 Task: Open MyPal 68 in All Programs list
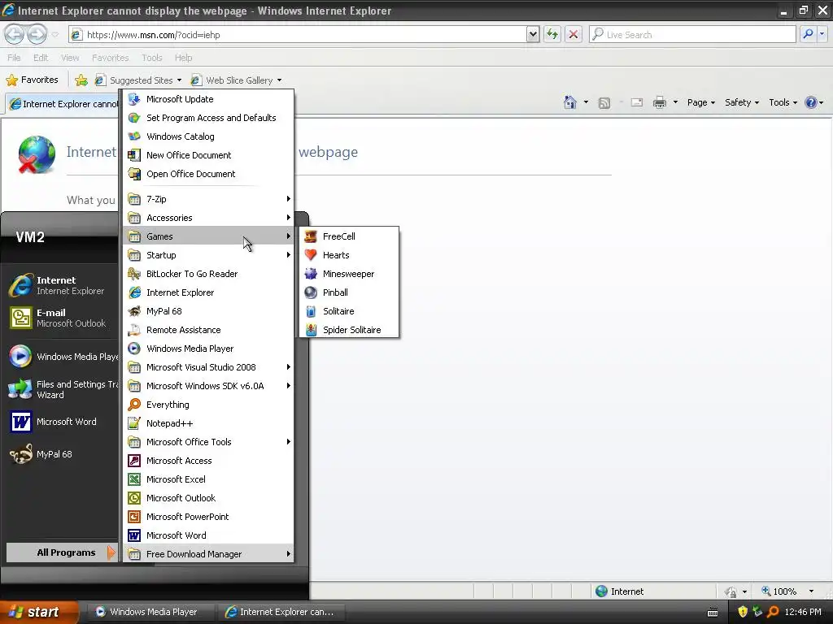pos(208,311)
